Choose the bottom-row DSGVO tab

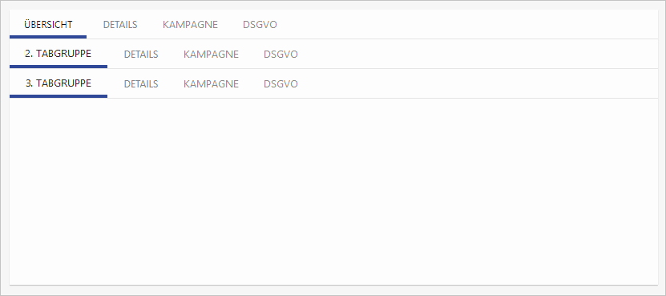(x=281, y=84)
